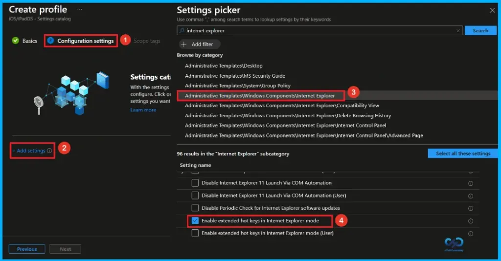This screenshot has width=501, height=261.
Task: Click the green Basics completed checkmark icon
Action: tap(15, 41)
